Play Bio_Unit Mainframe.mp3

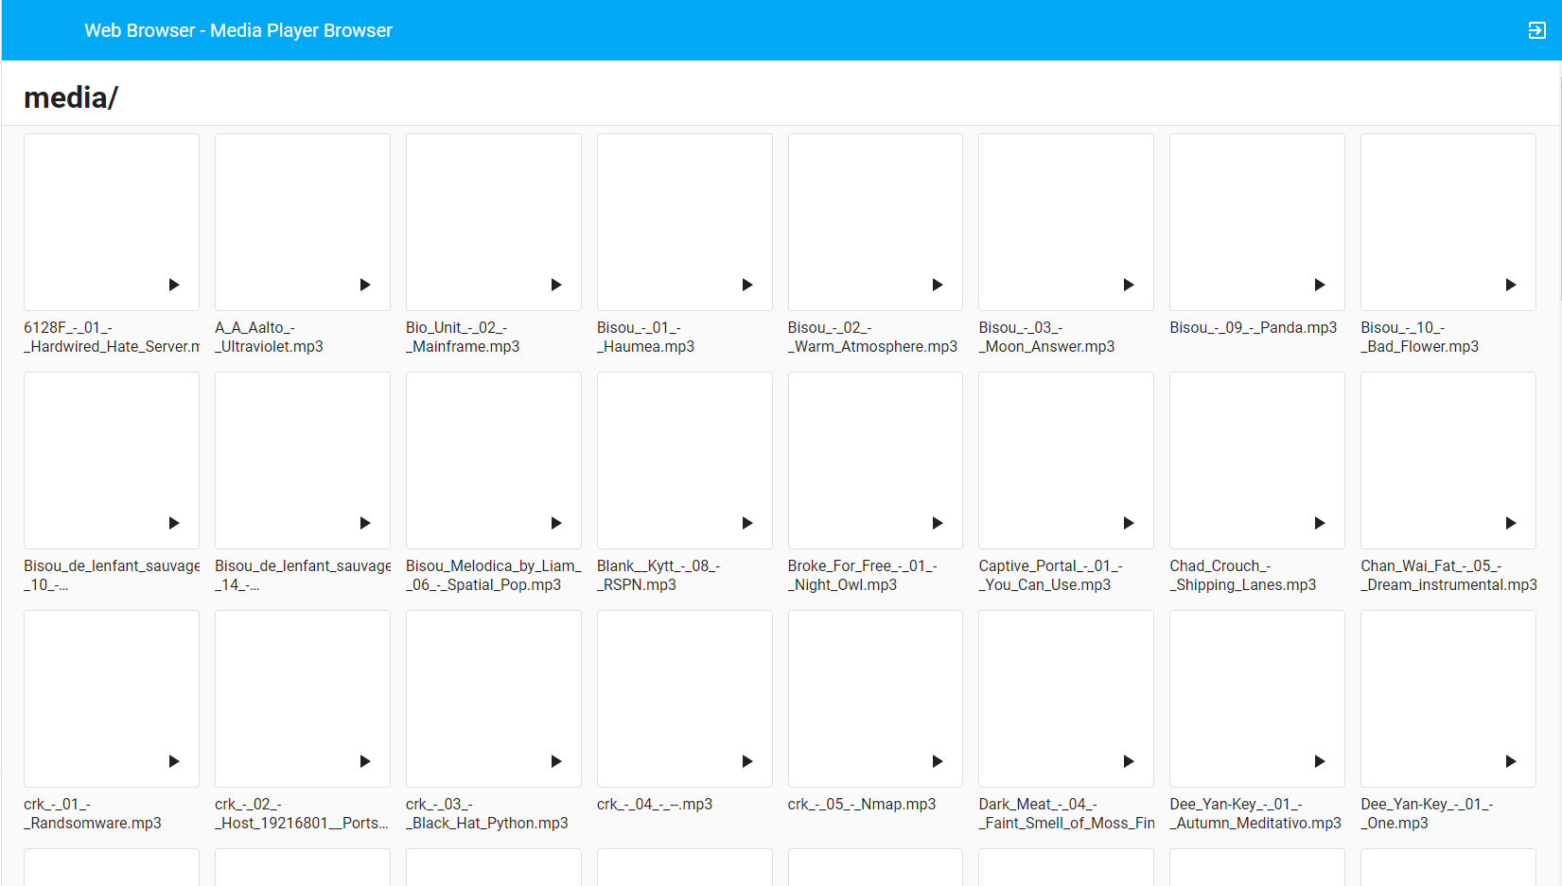556,285
